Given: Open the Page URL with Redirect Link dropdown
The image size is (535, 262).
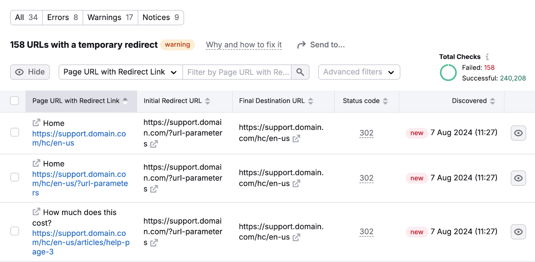Looking at the screenshot, I should coord(121,72).
